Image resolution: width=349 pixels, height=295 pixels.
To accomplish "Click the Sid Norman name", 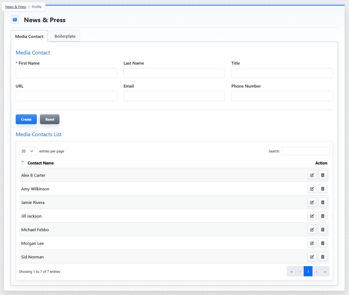I will (32, 257).
